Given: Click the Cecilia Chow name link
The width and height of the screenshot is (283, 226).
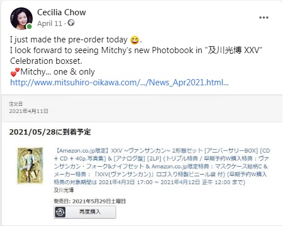Looking at the screenshot, I should (x=61, y=12).
